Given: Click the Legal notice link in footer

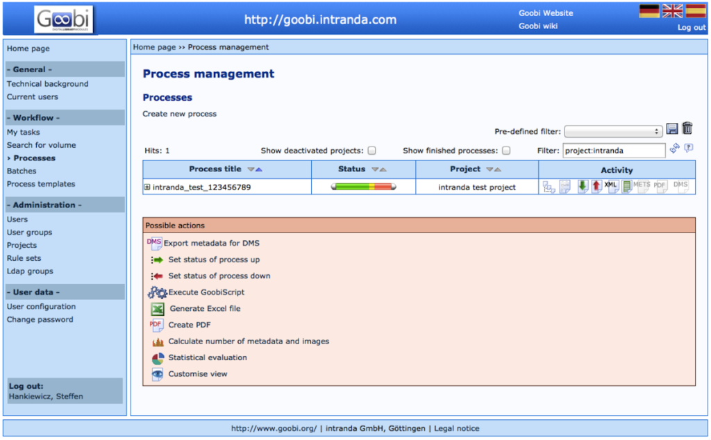Looking at the screenshot, I should [x=457, y=429].
